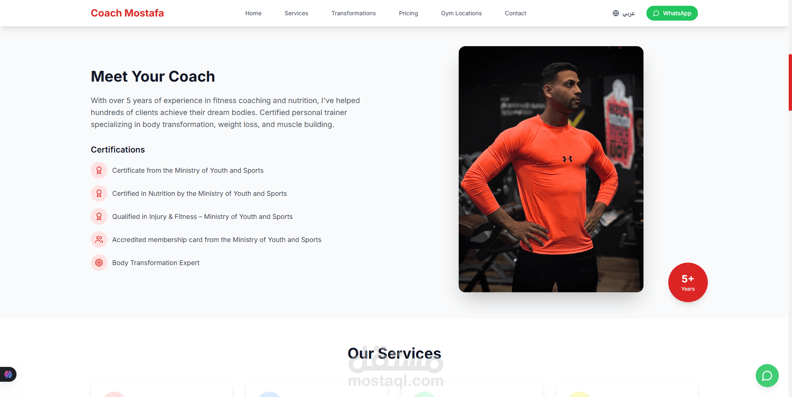Click the target icon beside Body Transformation Expert
The width and height of the screenshot is (792, 397).
click(x=99, y=263)
